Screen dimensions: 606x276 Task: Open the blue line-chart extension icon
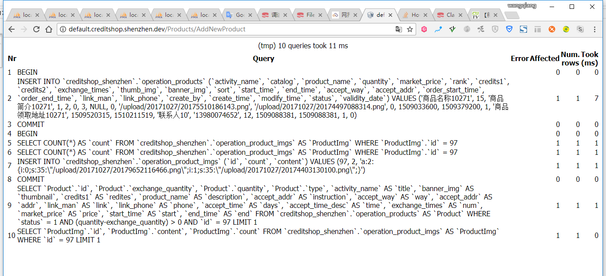(438, 29)
